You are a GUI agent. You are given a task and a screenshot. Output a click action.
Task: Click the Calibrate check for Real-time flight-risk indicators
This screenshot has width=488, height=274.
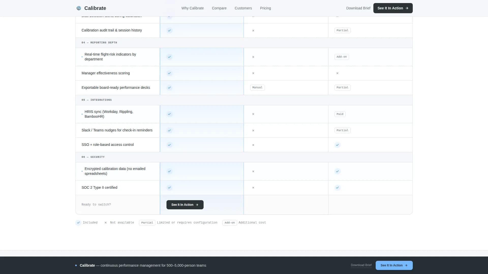169,57
